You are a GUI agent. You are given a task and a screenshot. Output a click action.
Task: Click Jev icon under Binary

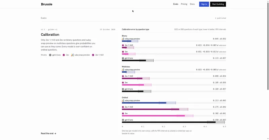(x=123, y=52)
